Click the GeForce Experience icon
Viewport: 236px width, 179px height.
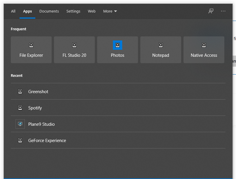tap(20, 140)
